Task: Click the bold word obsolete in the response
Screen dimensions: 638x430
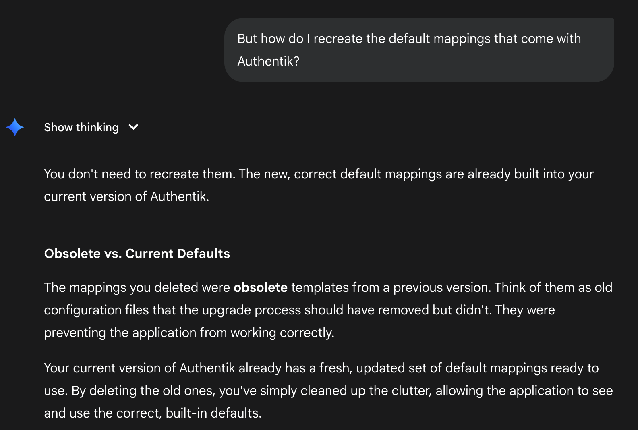Action: 261,287
